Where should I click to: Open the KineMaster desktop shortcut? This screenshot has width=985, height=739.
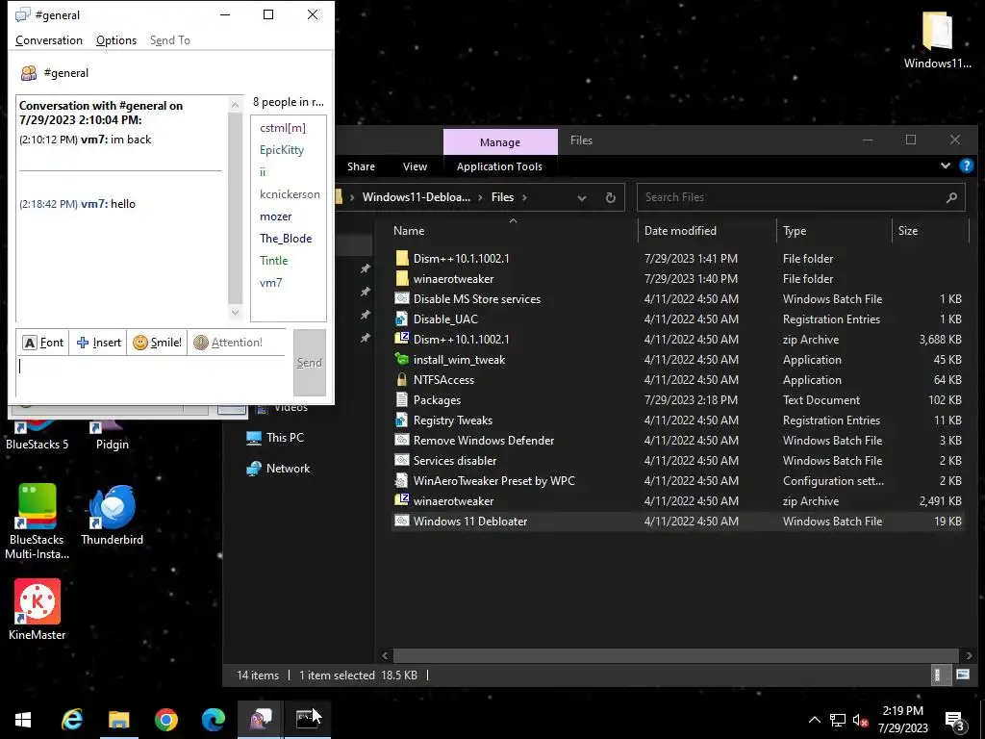coord(38,609)
